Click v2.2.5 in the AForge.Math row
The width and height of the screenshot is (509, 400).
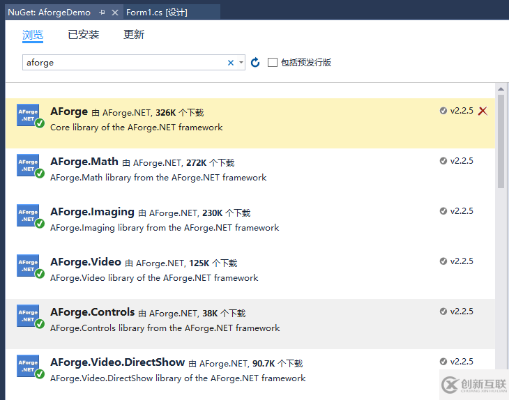(462, 161)
